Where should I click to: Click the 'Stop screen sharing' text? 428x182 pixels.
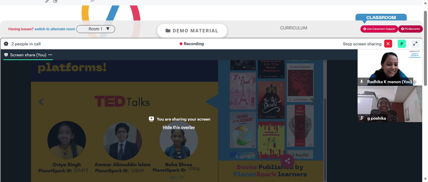tap(362, 44)
